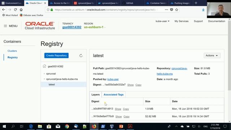The image size is (231, 130).
Task: Switch to the Environment browser tab
Action: pos(12,3)
